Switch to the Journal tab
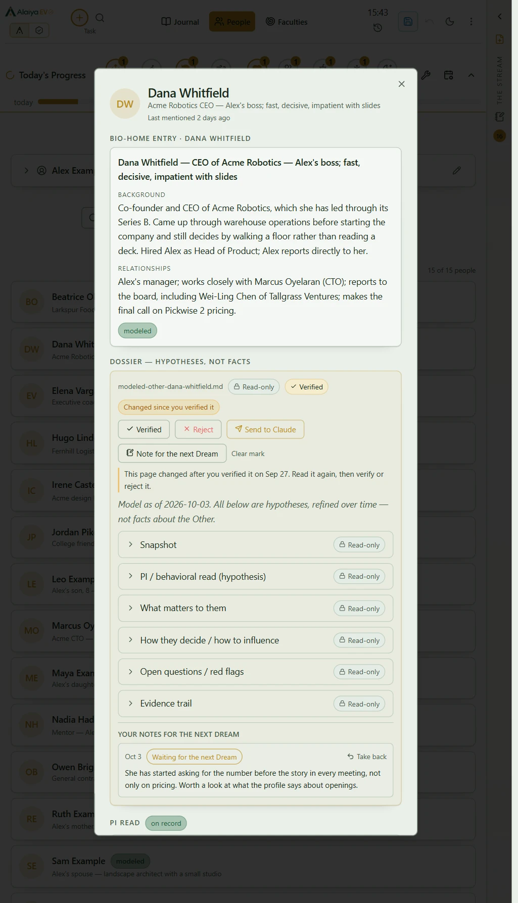518x903 pixels. pos(180,22)
